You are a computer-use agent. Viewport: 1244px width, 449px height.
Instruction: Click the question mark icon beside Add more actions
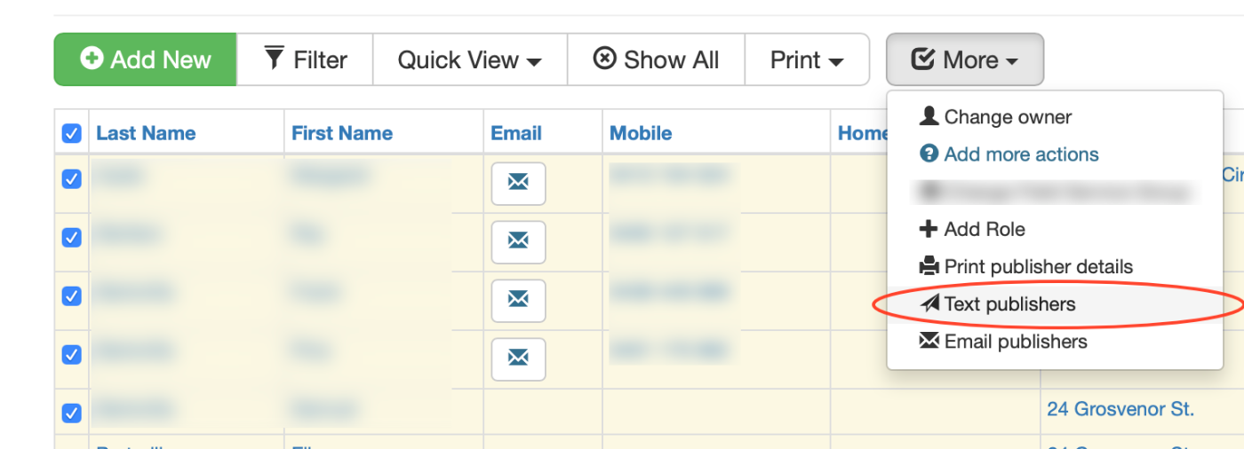[x=929, y=154]
